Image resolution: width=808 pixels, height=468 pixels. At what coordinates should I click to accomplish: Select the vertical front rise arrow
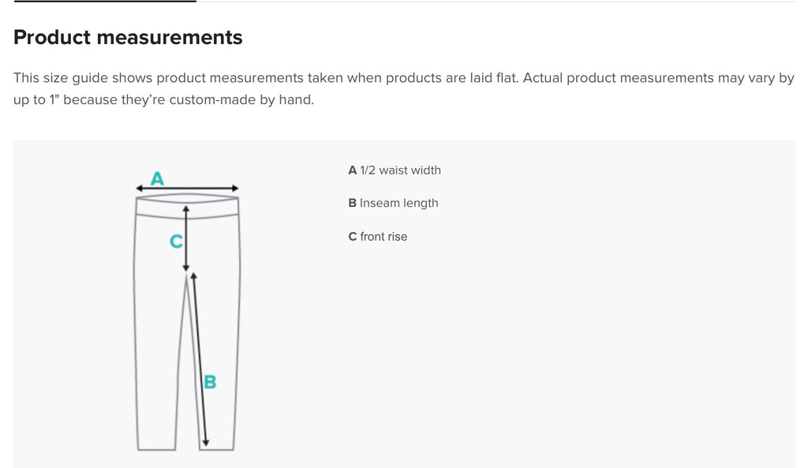coord(186,238)
